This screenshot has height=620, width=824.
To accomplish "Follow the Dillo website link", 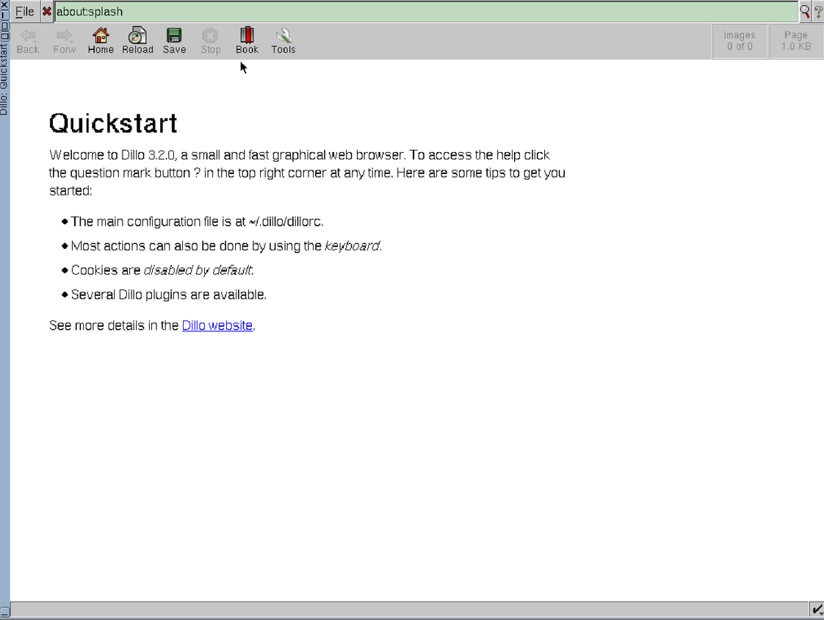I will pyautogui.click(x=217, y=325).
